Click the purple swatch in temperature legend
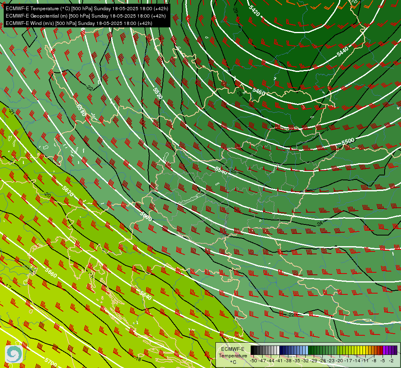Viewport: 401px width, 368px height. point(384,350)
